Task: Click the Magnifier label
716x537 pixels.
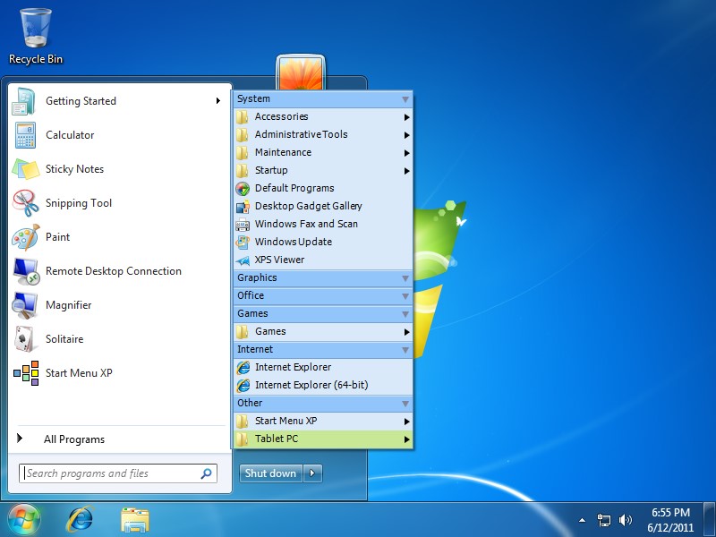Action: [69, 305]
